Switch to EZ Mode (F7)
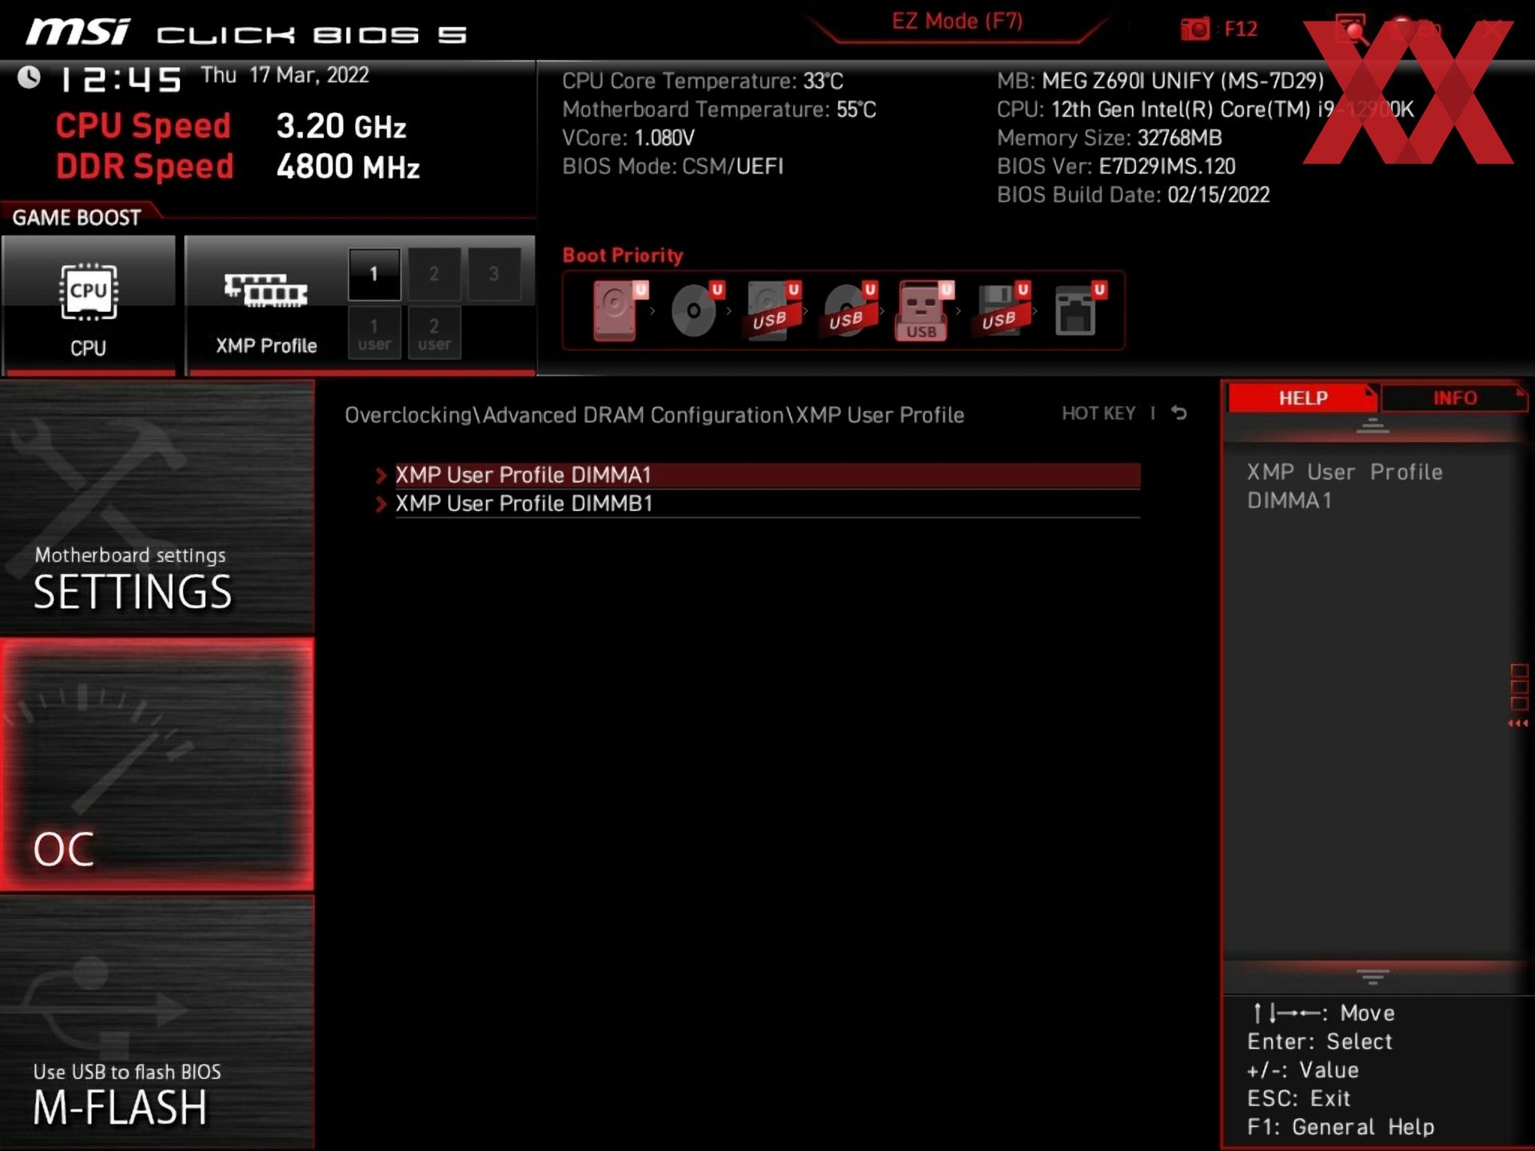Viewport: 1535px width, 1151px height. tap(957, 22)
